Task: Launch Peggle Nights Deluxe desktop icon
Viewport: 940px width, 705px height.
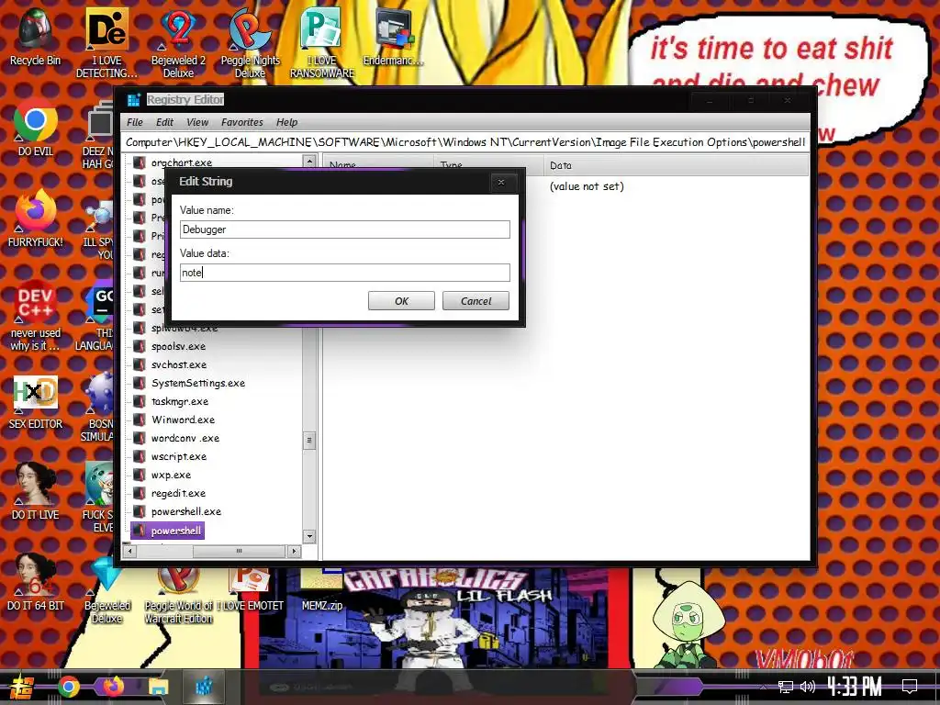Action: [250, 42]
